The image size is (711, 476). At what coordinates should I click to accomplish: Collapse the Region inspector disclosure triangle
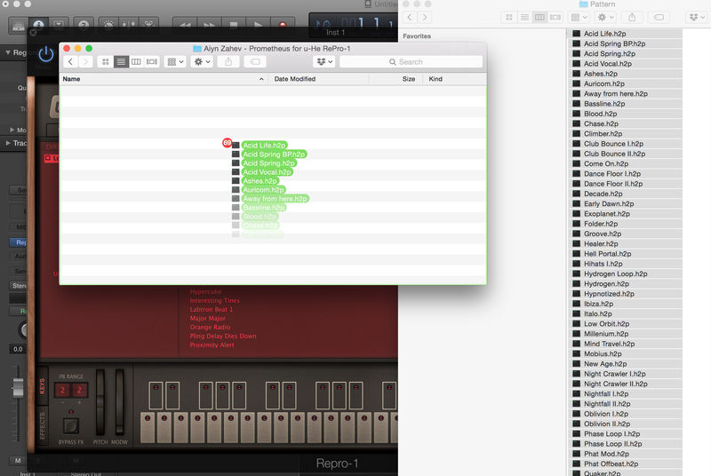[x=8, y=52]
